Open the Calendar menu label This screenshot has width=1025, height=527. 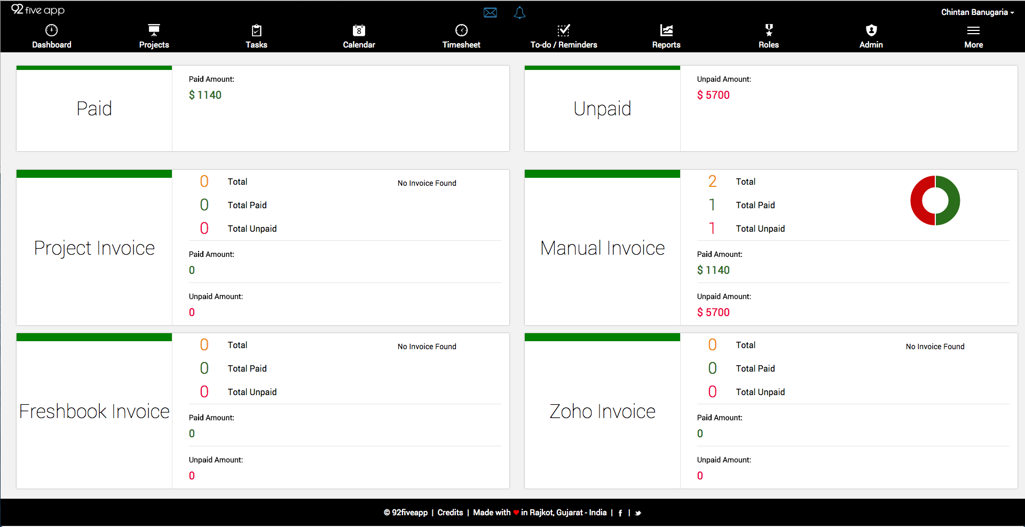click(359, 45)
